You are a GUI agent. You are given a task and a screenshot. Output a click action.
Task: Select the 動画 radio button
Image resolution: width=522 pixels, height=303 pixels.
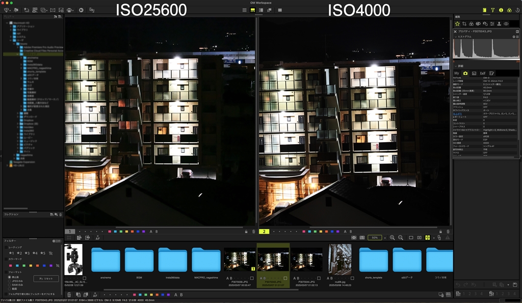click(x=9, y=289)
